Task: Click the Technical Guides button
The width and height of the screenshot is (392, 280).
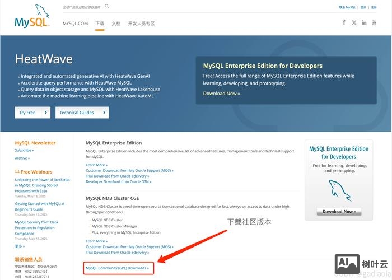Action: [x=82, y=113]
